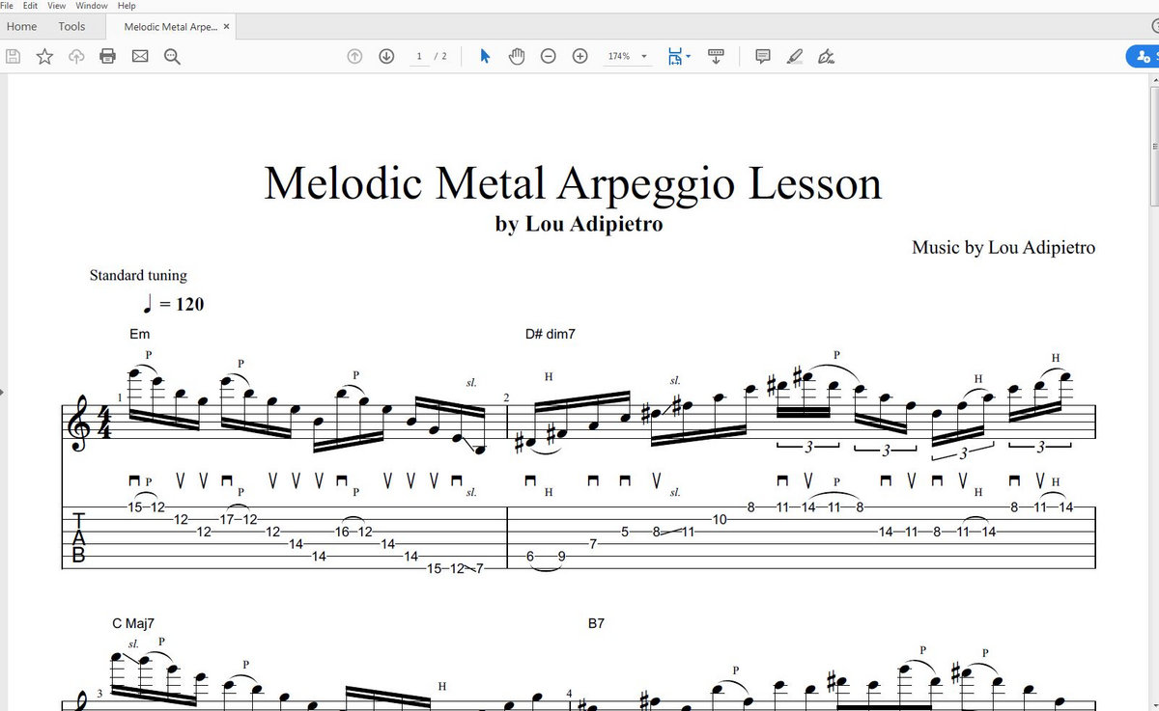This screenshot has height=711, width=1159.
Task: Add a sticky note comment
Action: (x=762, y=56)
